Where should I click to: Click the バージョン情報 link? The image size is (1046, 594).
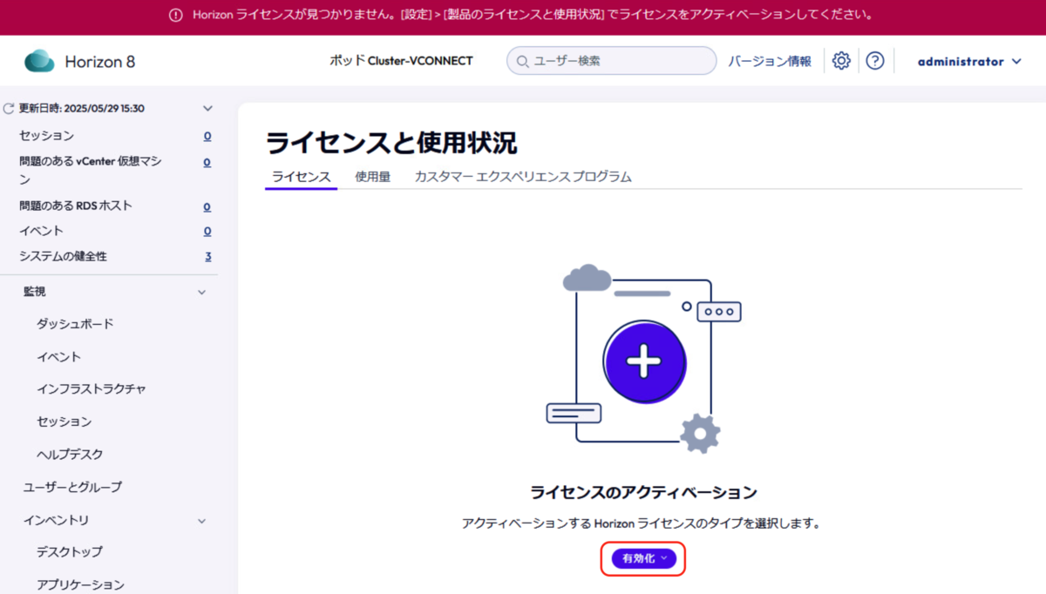tap(770, 62)
